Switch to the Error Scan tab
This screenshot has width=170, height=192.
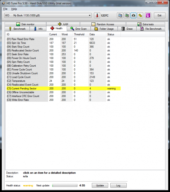[x=79, y=29]
